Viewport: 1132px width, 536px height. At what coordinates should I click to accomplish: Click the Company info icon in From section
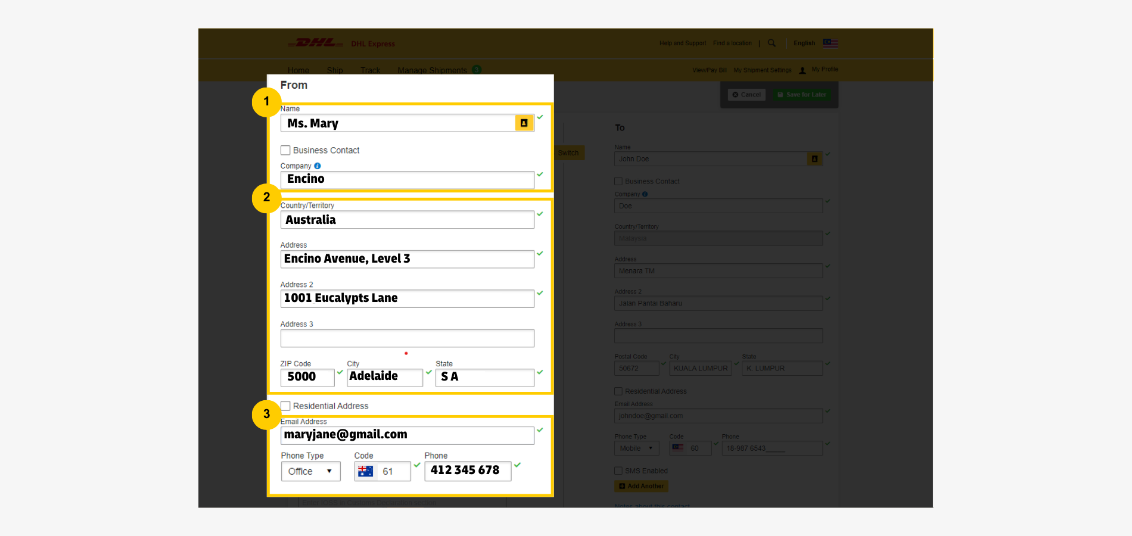point(318,166)
